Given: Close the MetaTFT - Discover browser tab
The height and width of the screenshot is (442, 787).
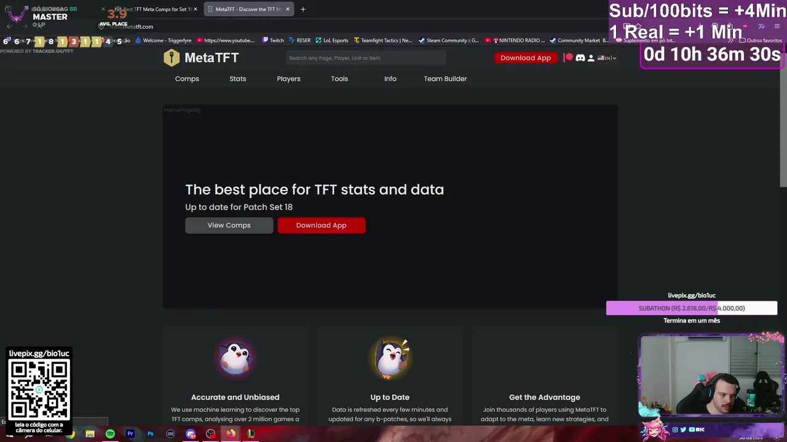Looking at the screenshot, I should coord(287,9).
